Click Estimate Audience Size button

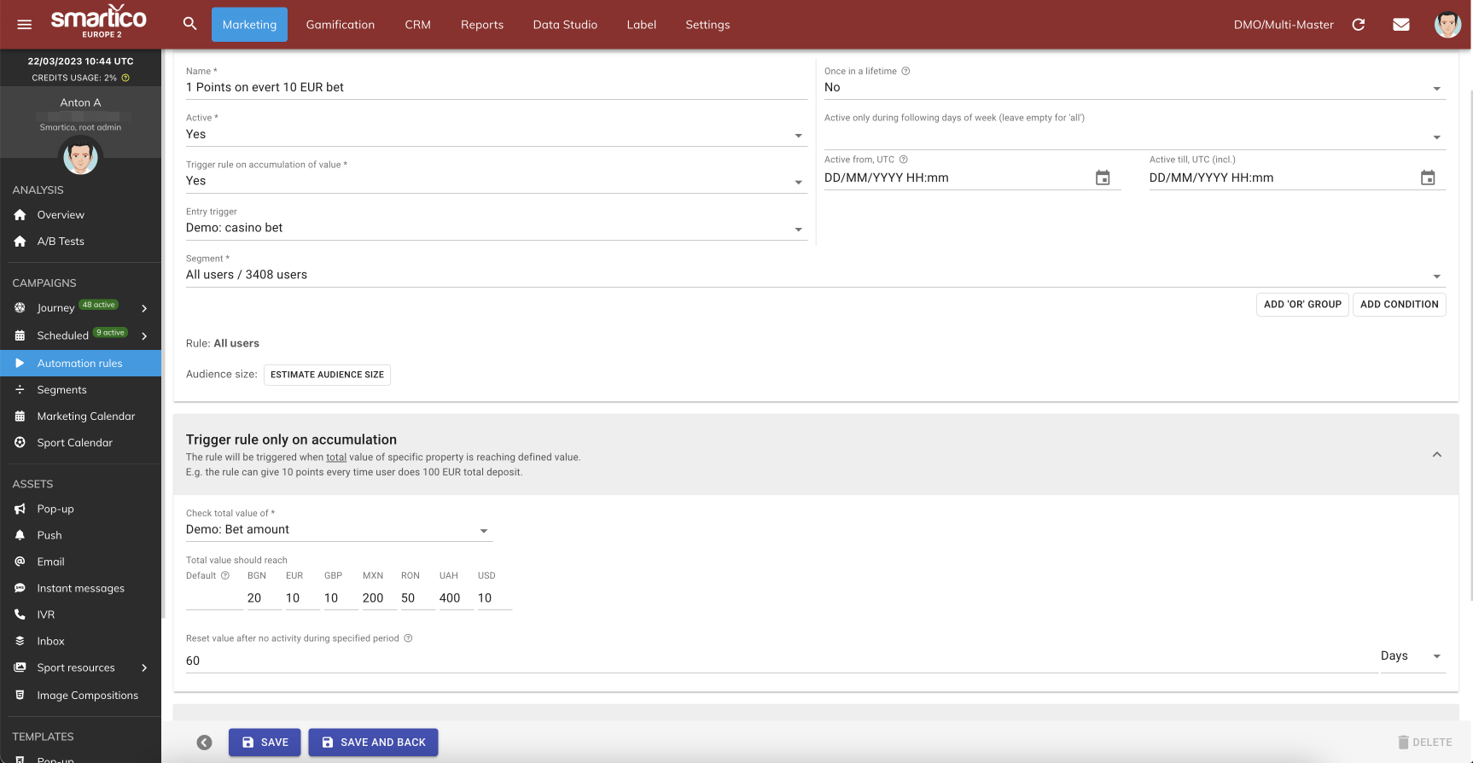327,375
